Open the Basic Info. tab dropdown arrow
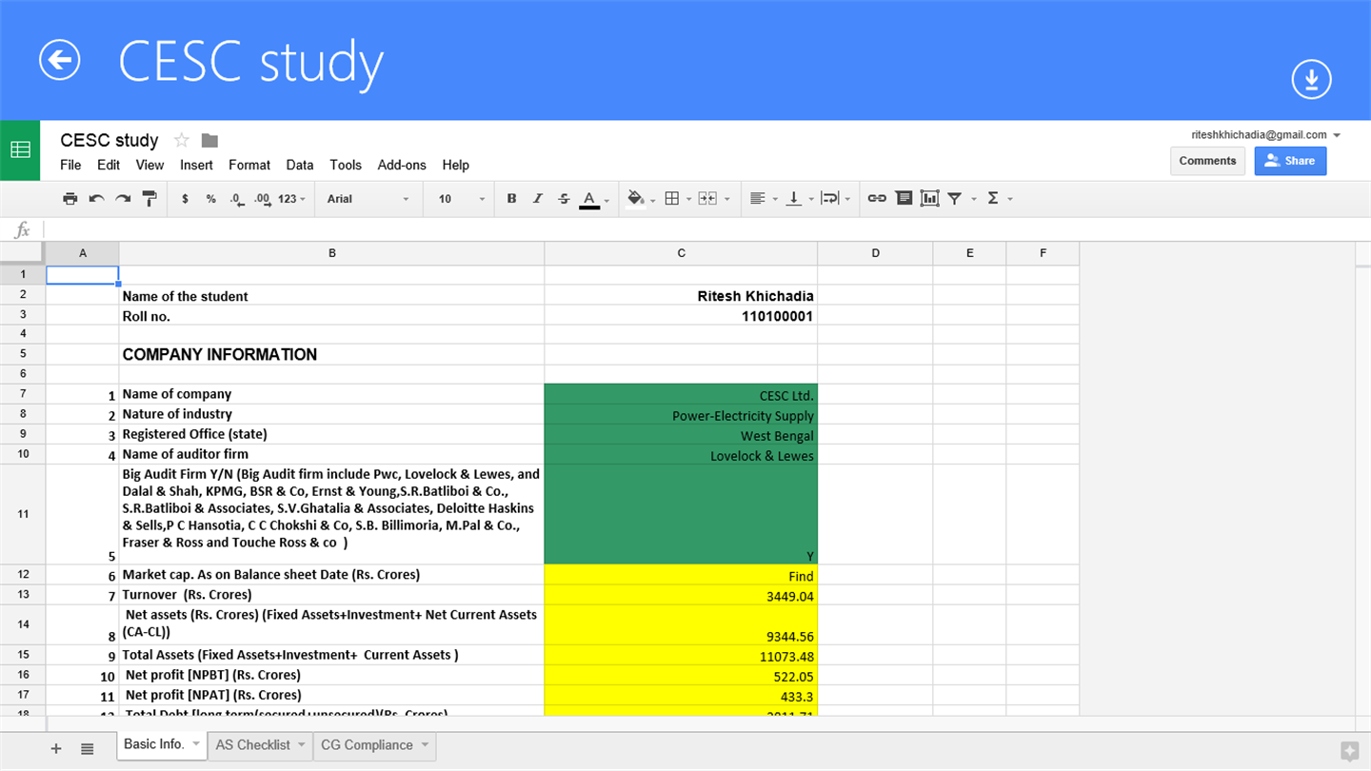 196,744
